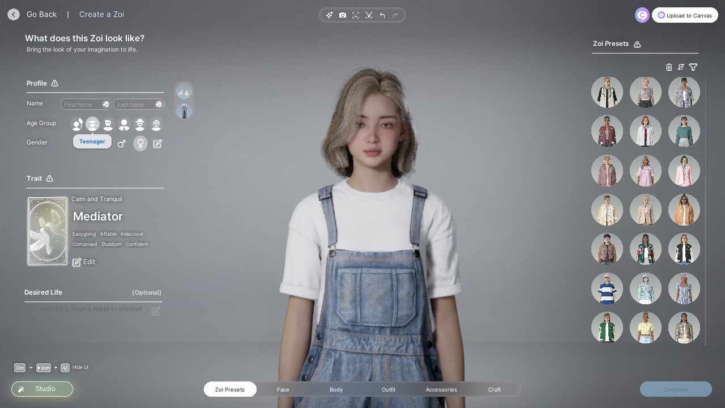This screenshot has width=725, height=408.
Task: Open the Zoi Presets filter
Action: [693, 67]
